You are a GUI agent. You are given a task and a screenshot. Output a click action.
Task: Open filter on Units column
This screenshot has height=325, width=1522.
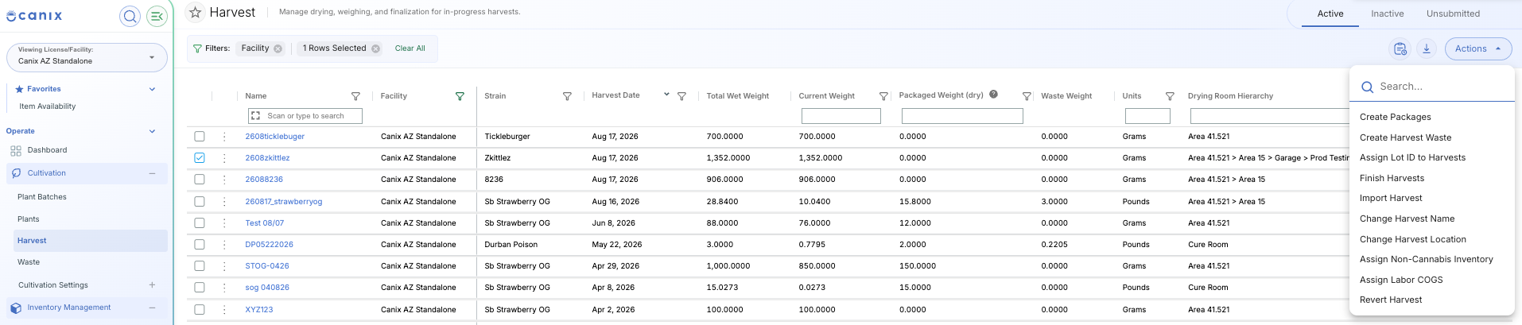pyautogui.click(x=1170, y=96)
